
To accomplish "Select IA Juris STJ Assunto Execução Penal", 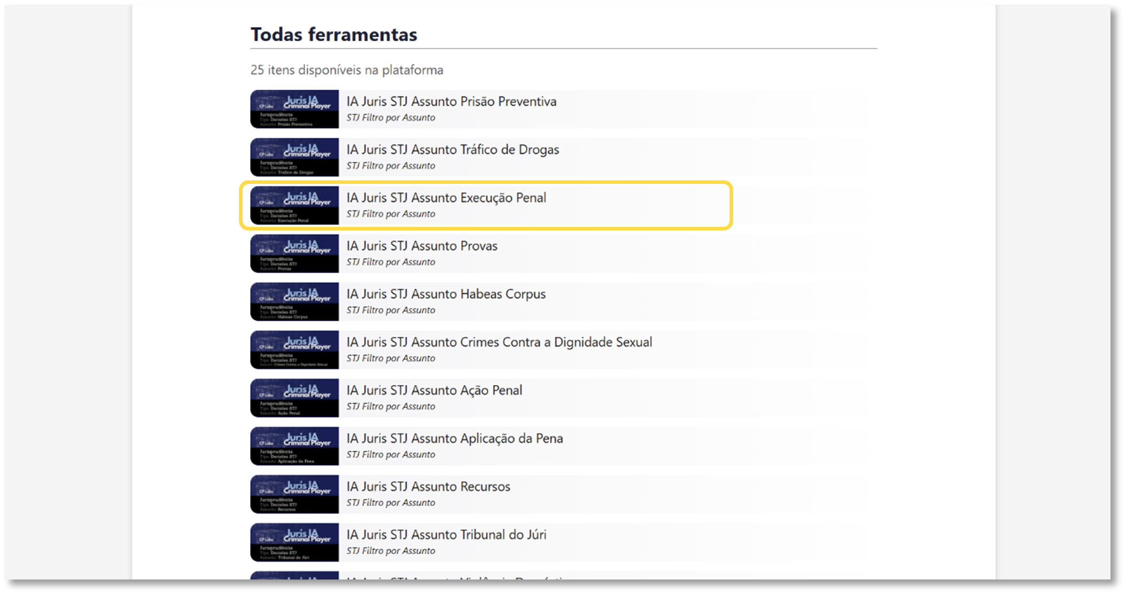I will [x=446, y=198].
